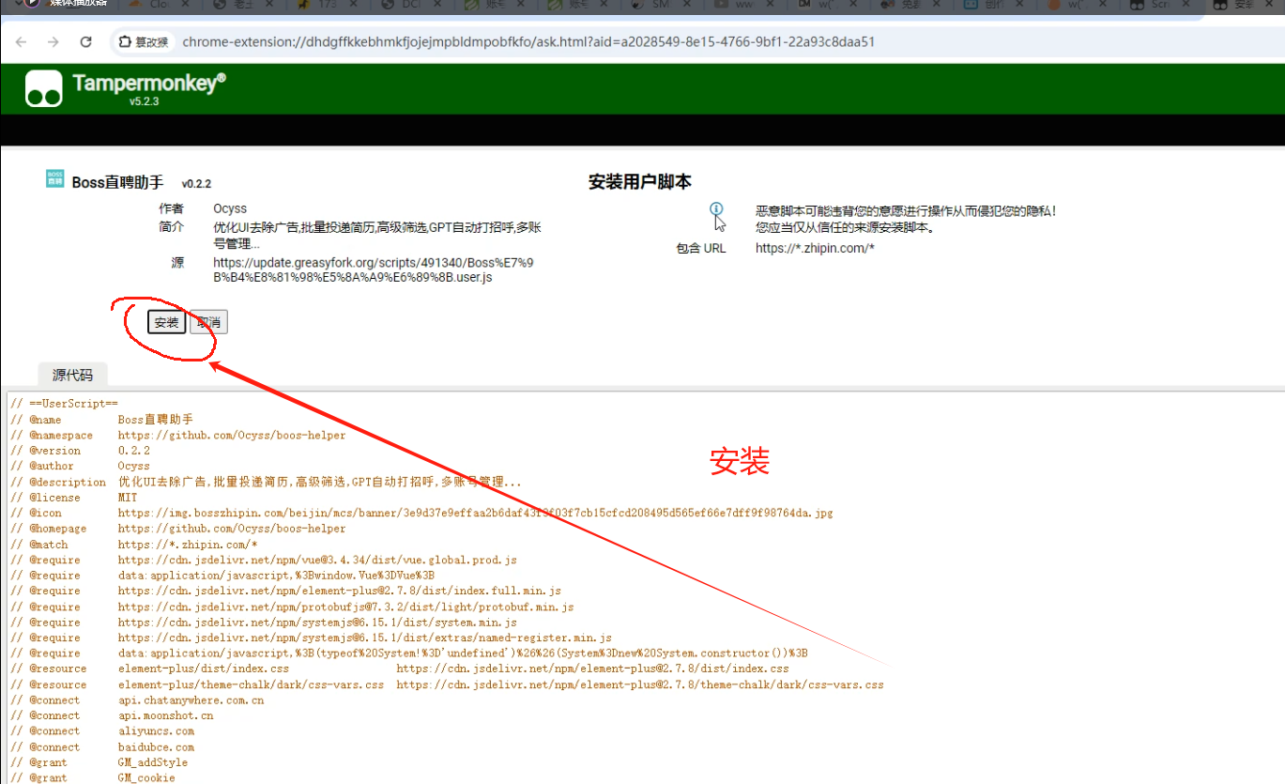Click the media player icon at top-left
The height and width of the screenshot is (784, 1285).
coord(32,4)
